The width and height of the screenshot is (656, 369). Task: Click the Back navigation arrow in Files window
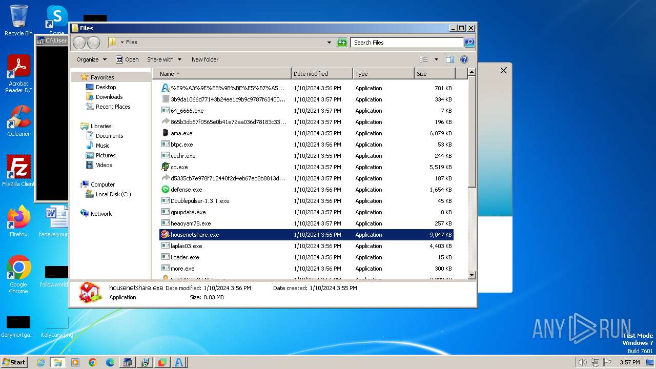pyautogui.click(x=79, y=43)
